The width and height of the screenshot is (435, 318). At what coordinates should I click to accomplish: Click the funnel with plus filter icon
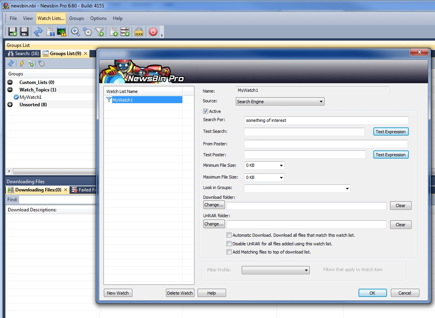tap(99, 32)
